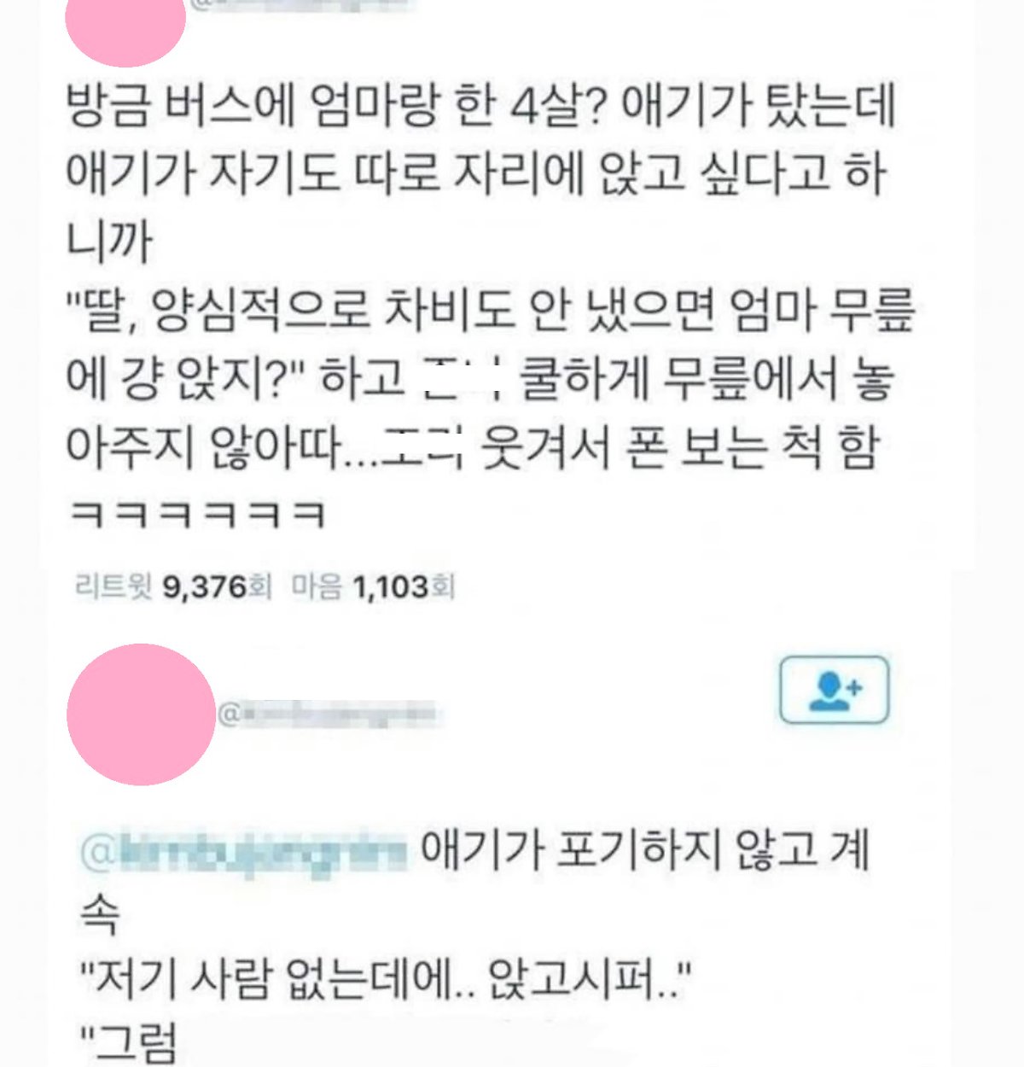Click the ㅋㅋㅋㅋㅋㅋ laughter line
This screenshot has width=1024, height=1067.
point(196,515)
